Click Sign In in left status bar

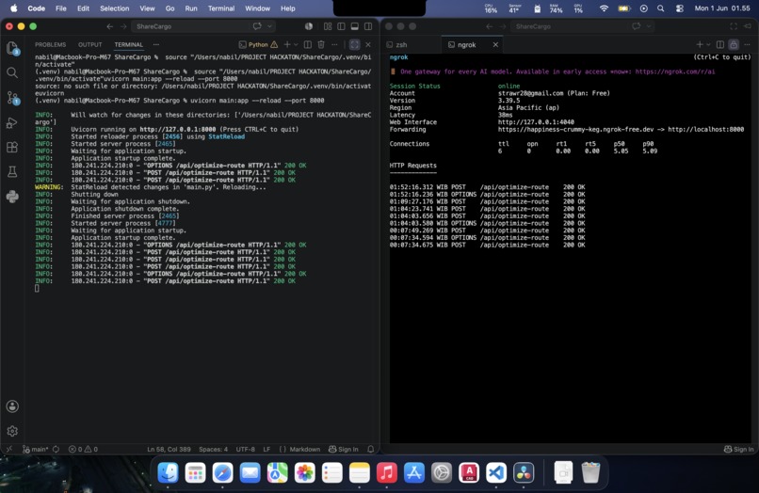click(343, 449)
